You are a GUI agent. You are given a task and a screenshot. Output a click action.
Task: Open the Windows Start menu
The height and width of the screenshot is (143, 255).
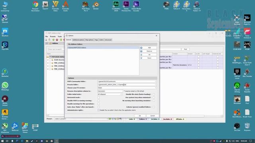pyautogui.click(x=2, y=141)
